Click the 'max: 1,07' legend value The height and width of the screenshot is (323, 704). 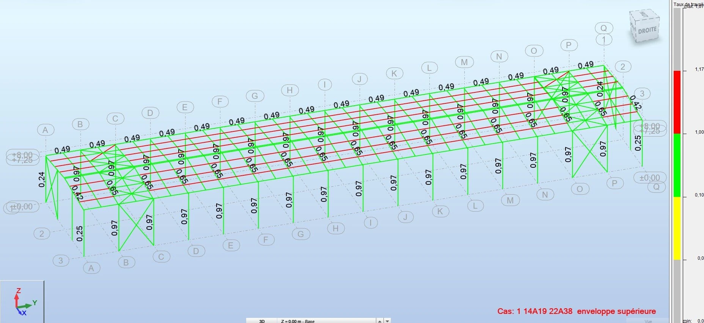(694, 6)
